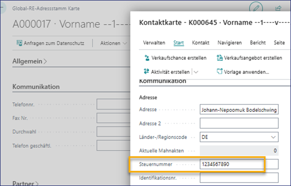Click the Aktivität erstellen icon

pos(146,72)
